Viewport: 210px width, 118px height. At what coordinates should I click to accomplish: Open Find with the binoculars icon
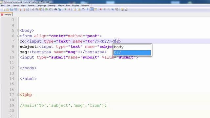click(x=55, y=9)
